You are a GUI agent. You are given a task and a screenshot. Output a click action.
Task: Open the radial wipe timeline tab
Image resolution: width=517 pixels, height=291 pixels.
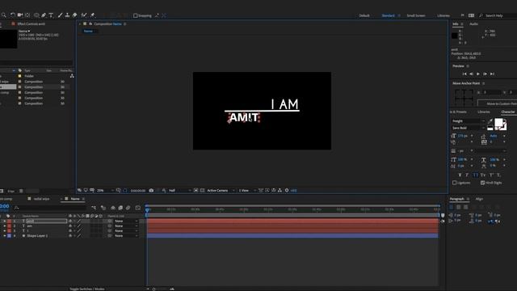[x=41, y=199]
